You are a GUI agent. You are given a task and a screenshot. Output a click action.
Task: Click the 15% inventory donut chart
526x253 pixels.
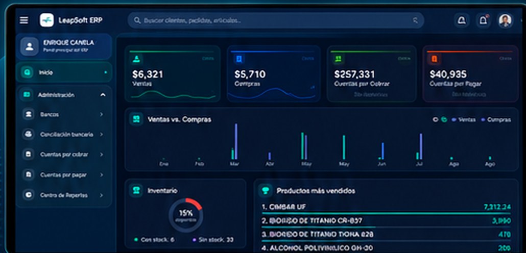tap(185, 215)
